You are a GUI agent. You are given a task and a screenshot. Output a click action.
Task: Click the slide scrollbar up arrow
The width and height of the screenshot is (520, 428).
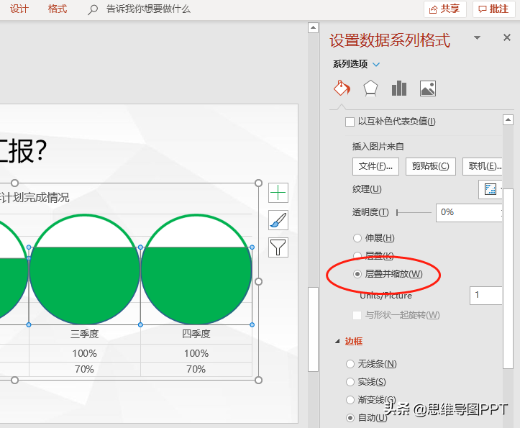[313, 28]
